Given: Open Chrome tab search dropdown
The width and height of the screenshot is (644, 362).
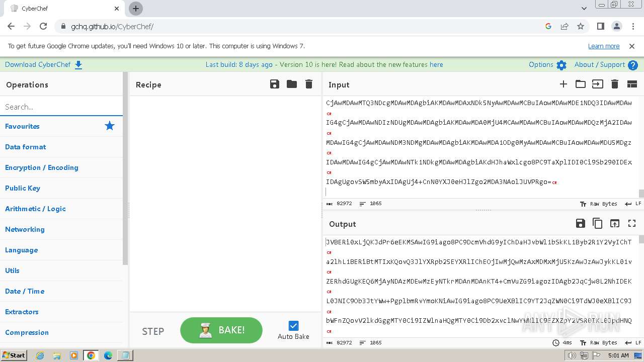Looking at the screenshot, I should click(x=584, y=9).
